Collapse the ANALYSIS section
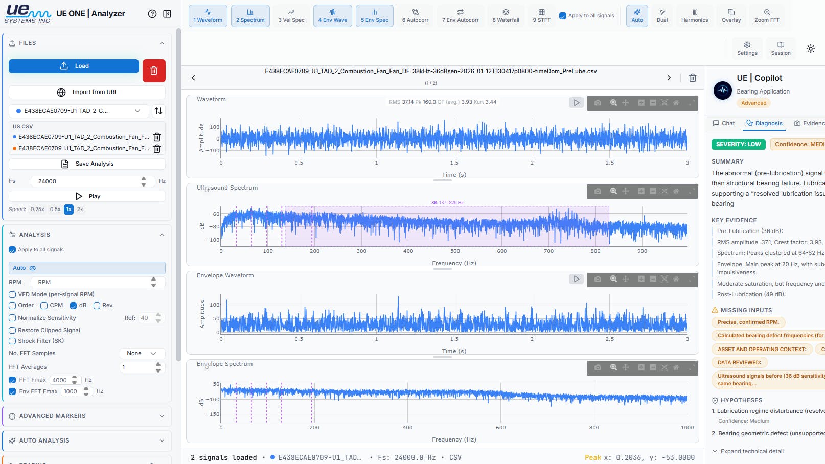The image size is (825, 464). click(162, 235)
